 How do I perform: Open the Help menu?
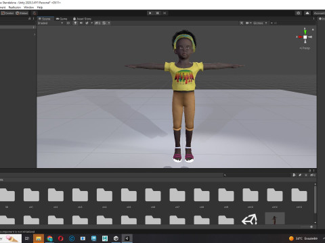tap(40, 7)
